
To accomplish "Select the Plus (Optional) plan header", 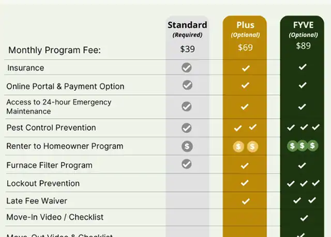I will (x=245, y=29).
